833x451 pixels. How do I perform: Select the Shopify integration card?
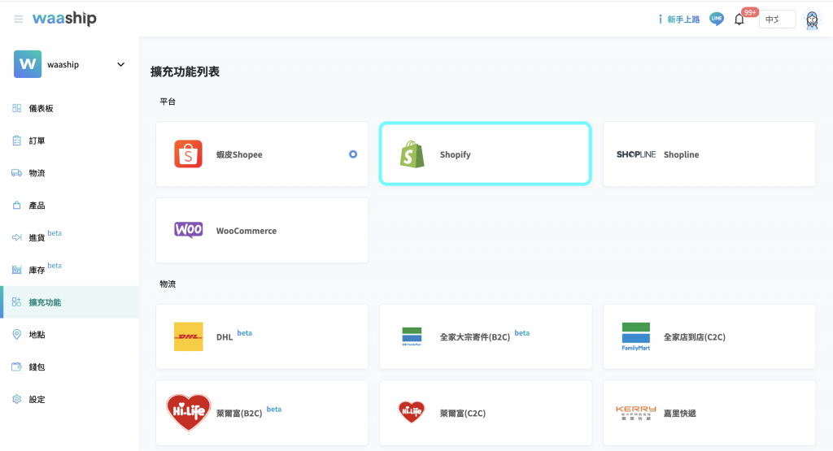[x=485, y=154]
